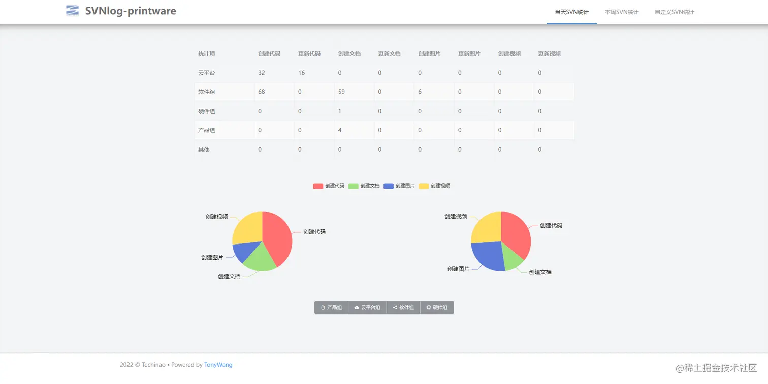Viewport: 768px width, 384px height.
Task: Click the 创建文档 label beside right pie
Action: pyautogui.click(x=540, y=272)
